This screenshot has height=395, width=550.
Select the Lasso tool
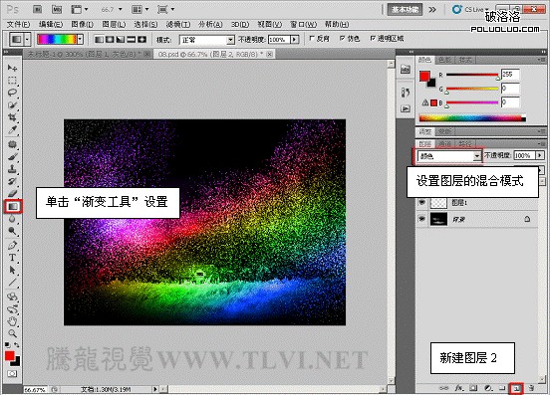[x=13, y=93]
